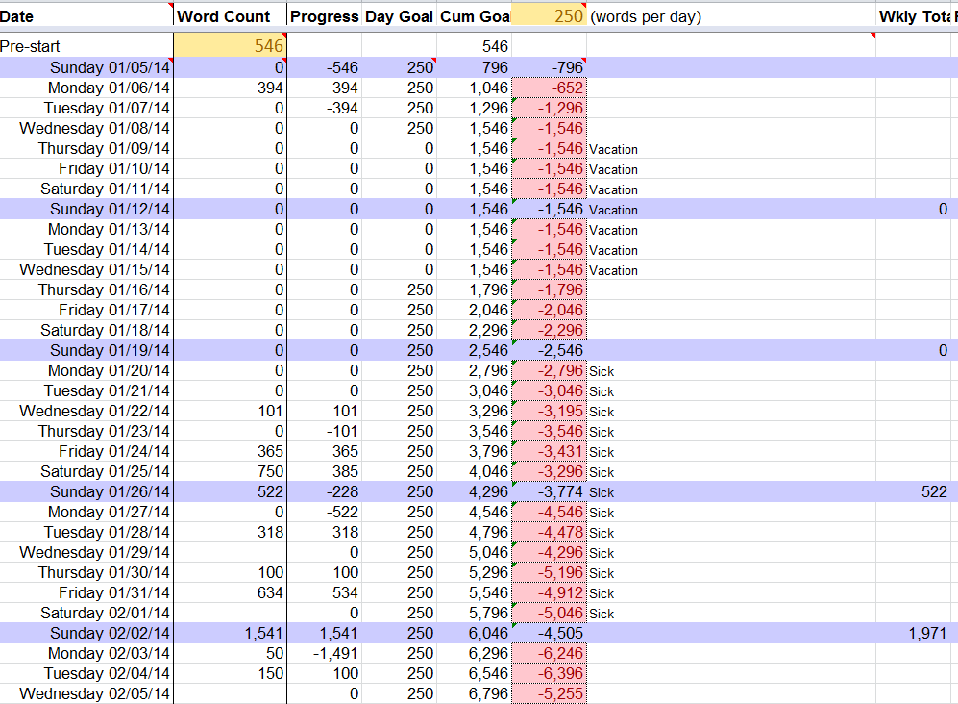Screen dimensions: 958x704
Task: Select the yellow Pre-start 546 word count cell
Action: coord(230,46)
